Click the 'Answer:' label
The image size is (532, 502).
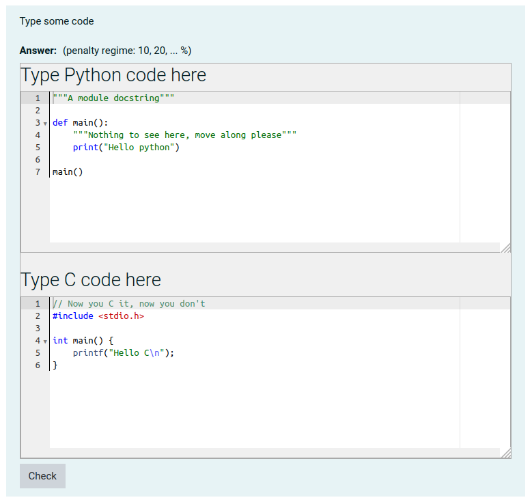click(x=38, y=51)
